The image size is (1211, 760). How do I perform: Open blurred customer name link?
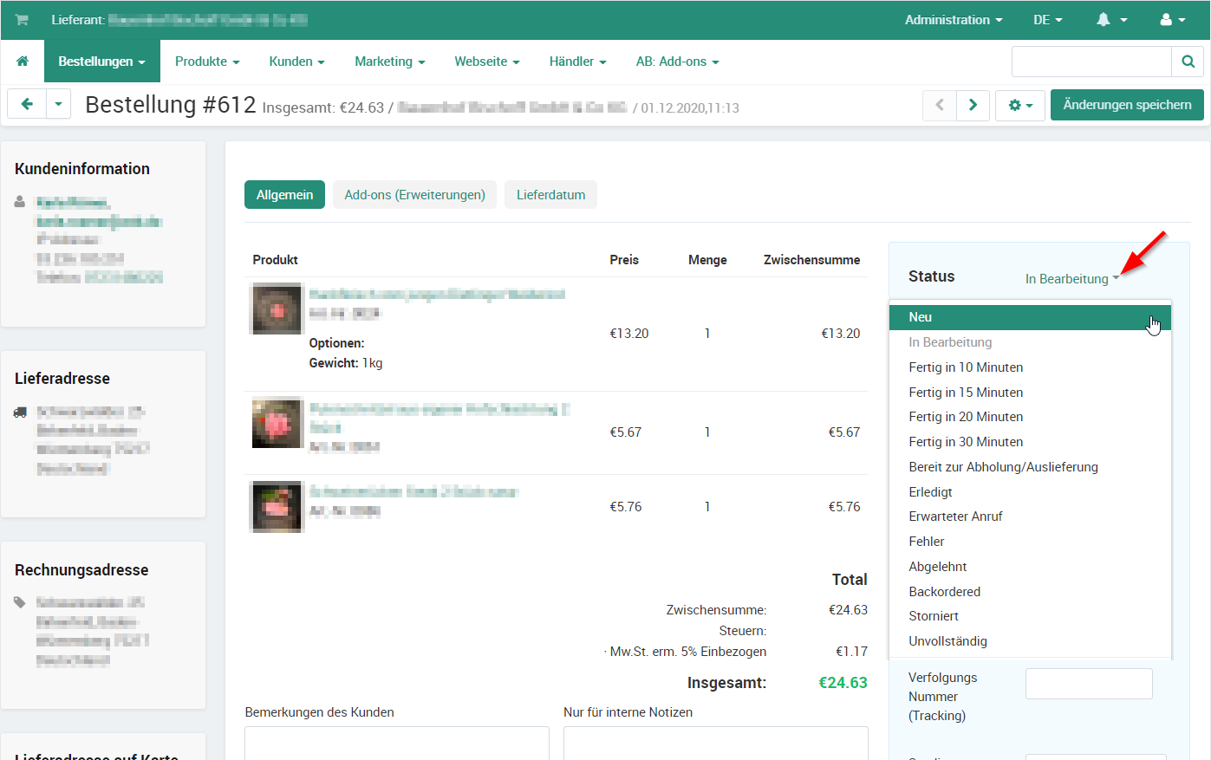(73, 203)
